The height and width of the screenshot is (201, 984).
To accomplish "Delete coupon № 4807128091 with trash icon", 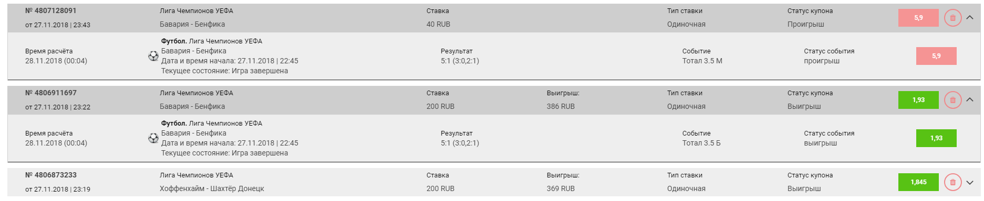I will (x=952, y=18).
